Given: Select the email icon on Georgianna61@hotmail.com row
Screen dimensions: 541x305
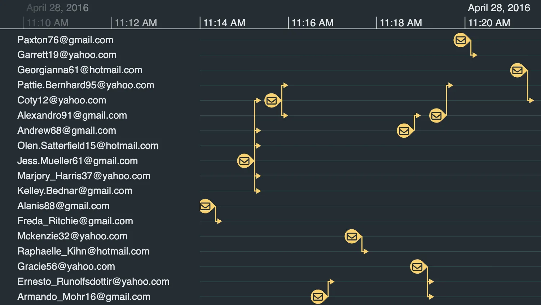Looking at the screenshot, I should tap(517, 70).
